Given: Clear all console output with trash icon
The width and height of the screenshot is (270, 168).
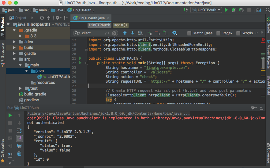Looking at the screenshot, I should click(19, 154).
